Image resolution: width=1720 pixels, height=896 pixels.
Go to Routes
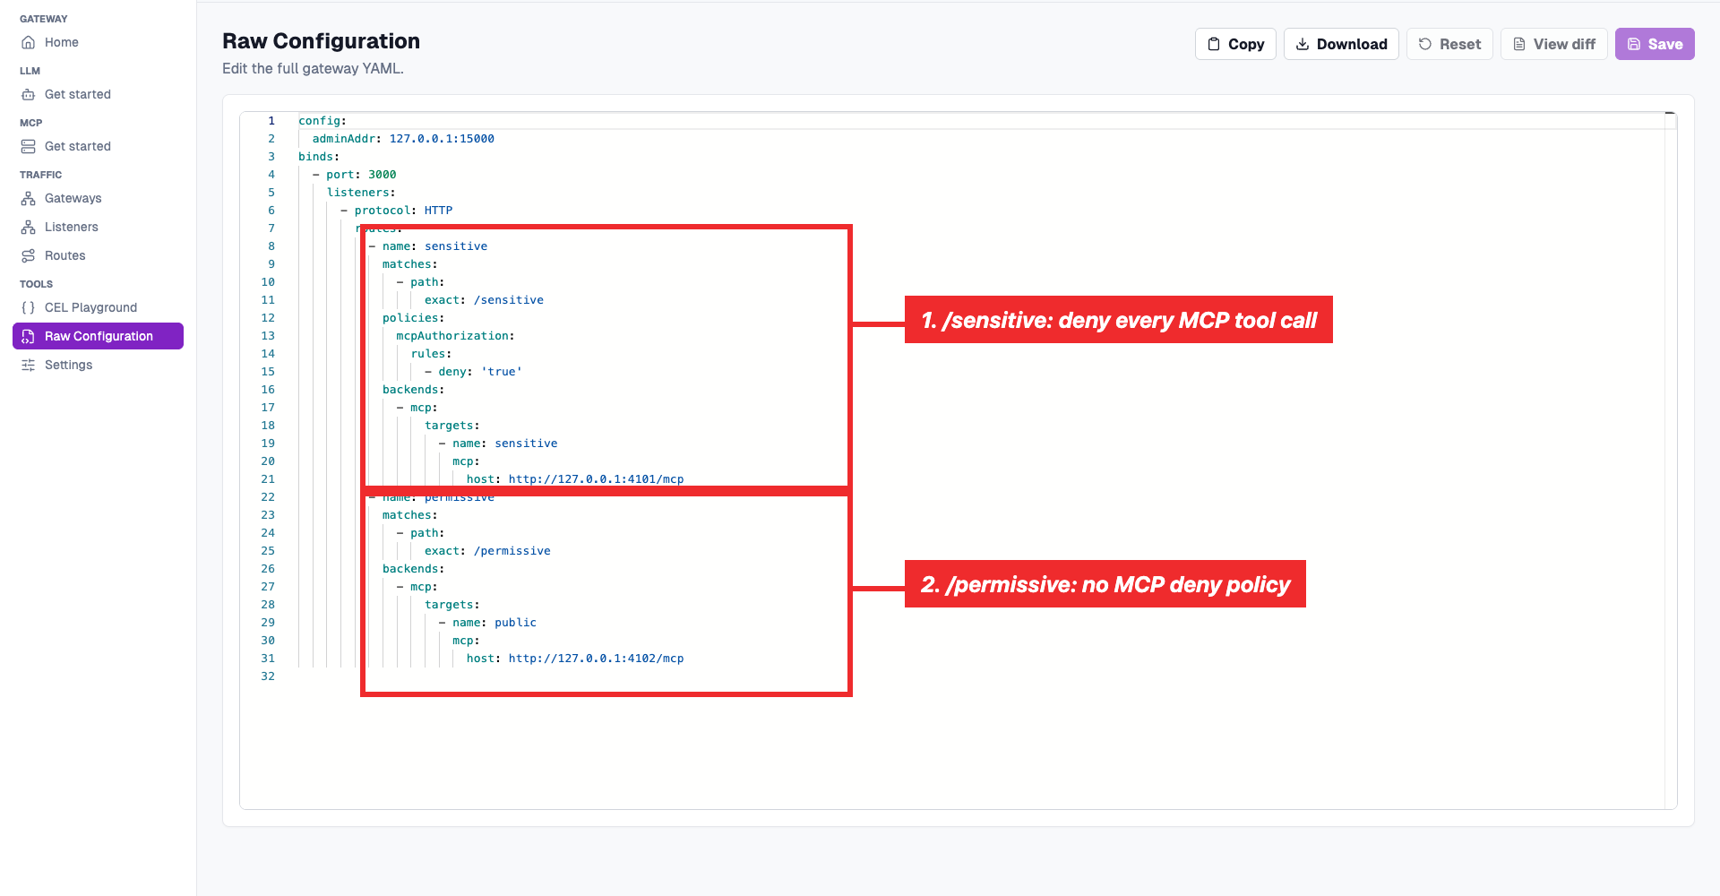click(98, 255)
